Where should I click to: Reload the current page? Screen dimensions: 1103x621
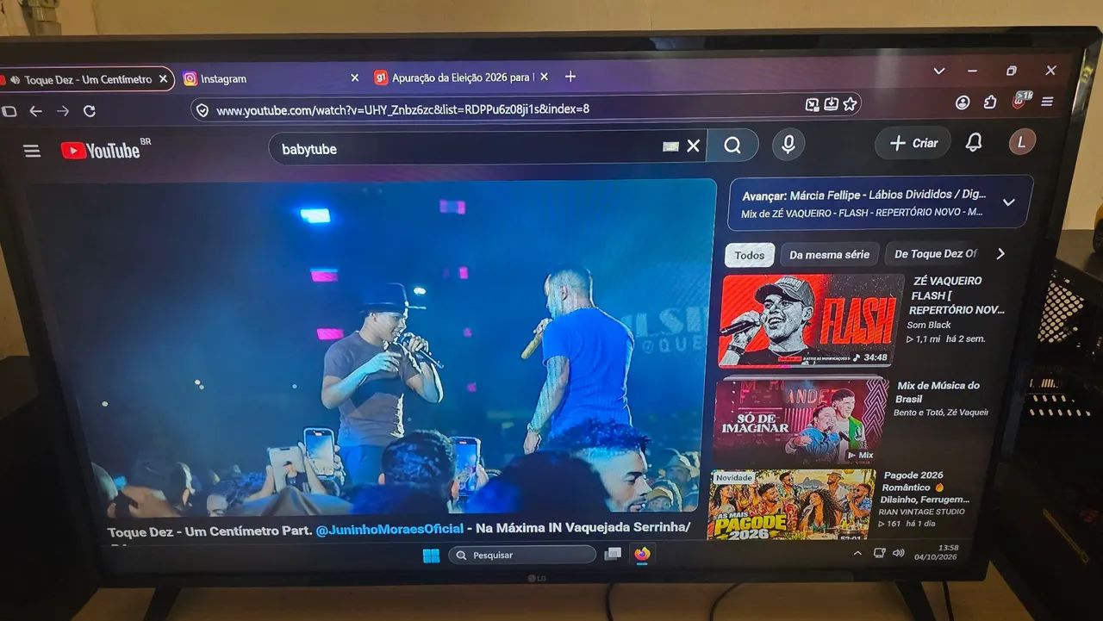90,111
